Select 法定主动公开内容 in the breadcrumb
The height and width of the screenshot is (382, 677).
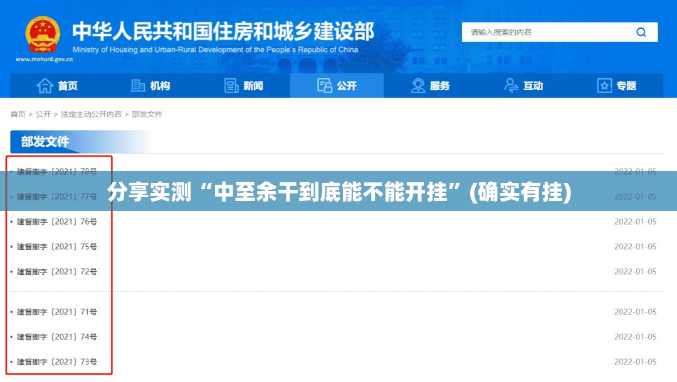point(91,114)
